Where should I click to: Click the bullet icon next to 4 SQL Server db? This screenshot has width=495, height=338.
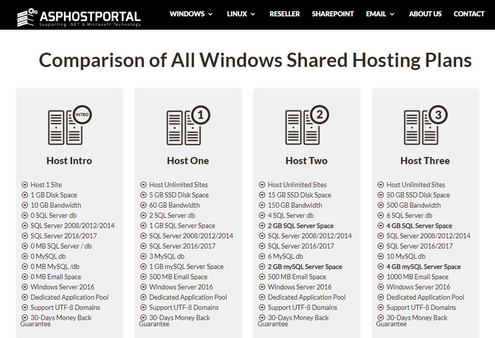(262, 216)
